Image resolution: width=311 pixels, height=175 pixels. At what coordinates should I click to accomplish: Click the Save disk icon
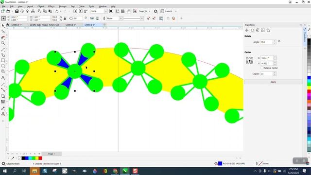[17, 11]
